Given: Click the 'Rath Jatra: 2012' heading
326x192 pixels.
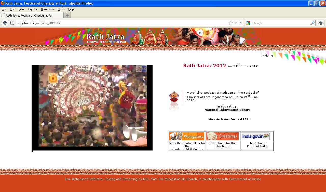Looking at the screenshot, I should 205,65.
